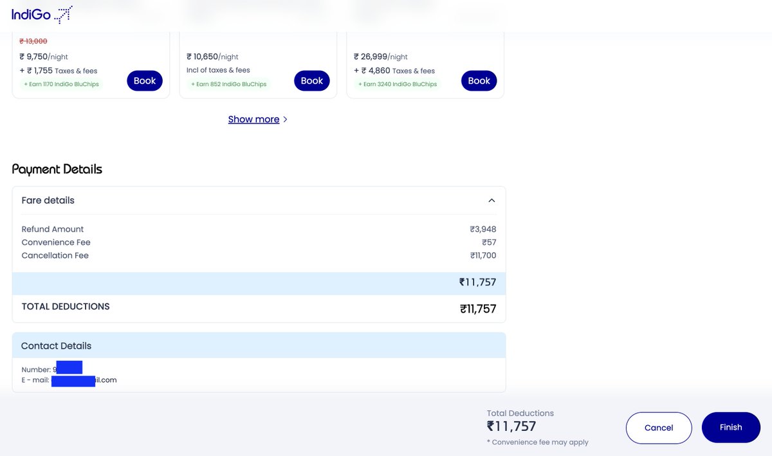Click the Cancellation Fee amount ₹11,700
Image resolution: width=772 pixels, height=456 pixels.
tap(483, 255)
